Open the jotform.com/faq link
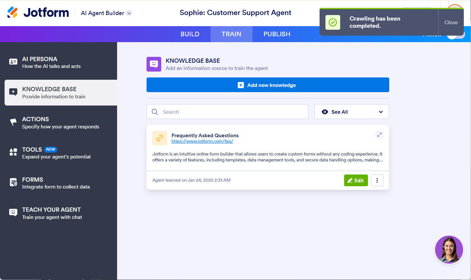The height and width of the screenshot is (280, 471). click(x=202, y=141)
